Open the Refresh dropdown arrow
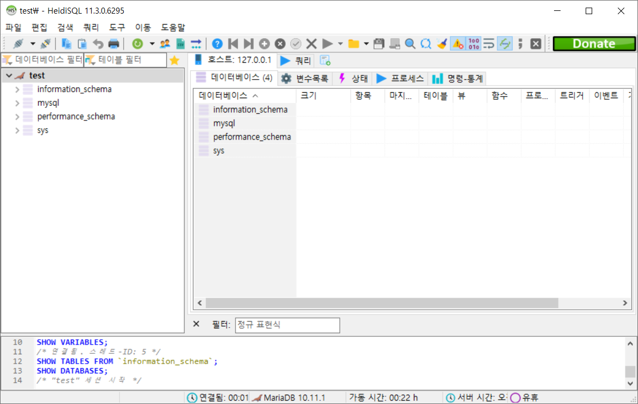Screen dimensions: 638x404 152,44
